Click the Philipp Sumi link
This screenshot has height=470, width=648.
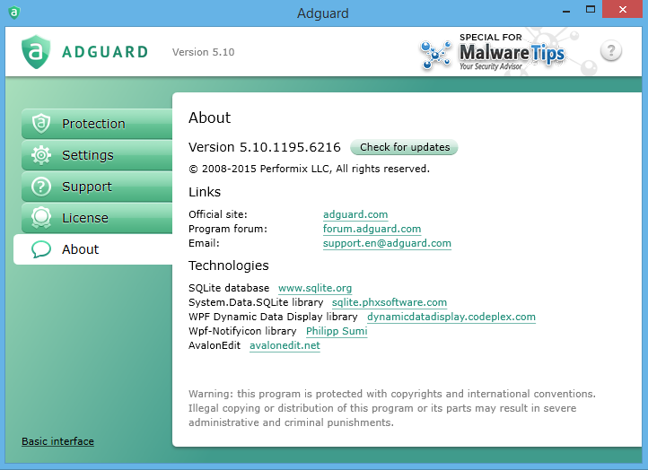pyautogui.click(x=337, y=331)
